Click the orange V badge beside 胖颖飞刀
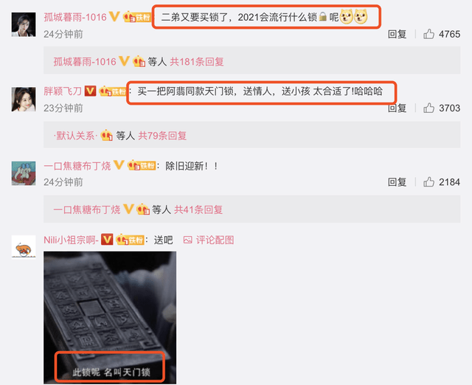Viewport: 472px width, 385px height. [x=90, y=91]
